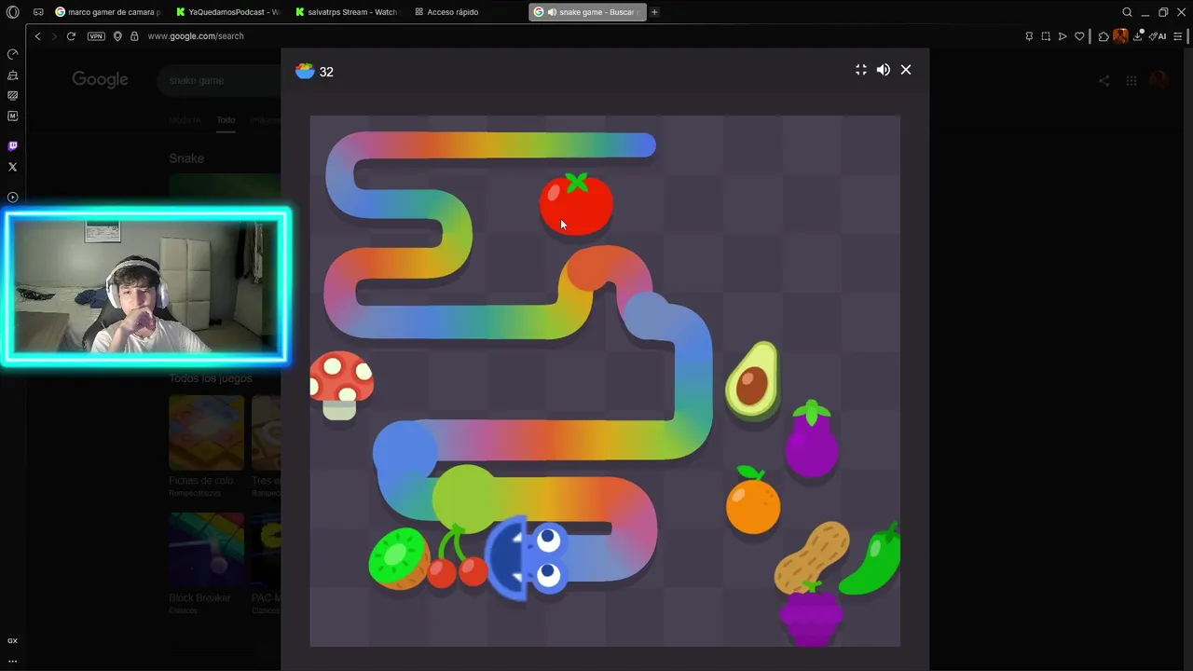Image resolution: width=1193 pixels, height=671 pixels.
Task: Click the 'snake game' search box
Action: tap(219, 80)
